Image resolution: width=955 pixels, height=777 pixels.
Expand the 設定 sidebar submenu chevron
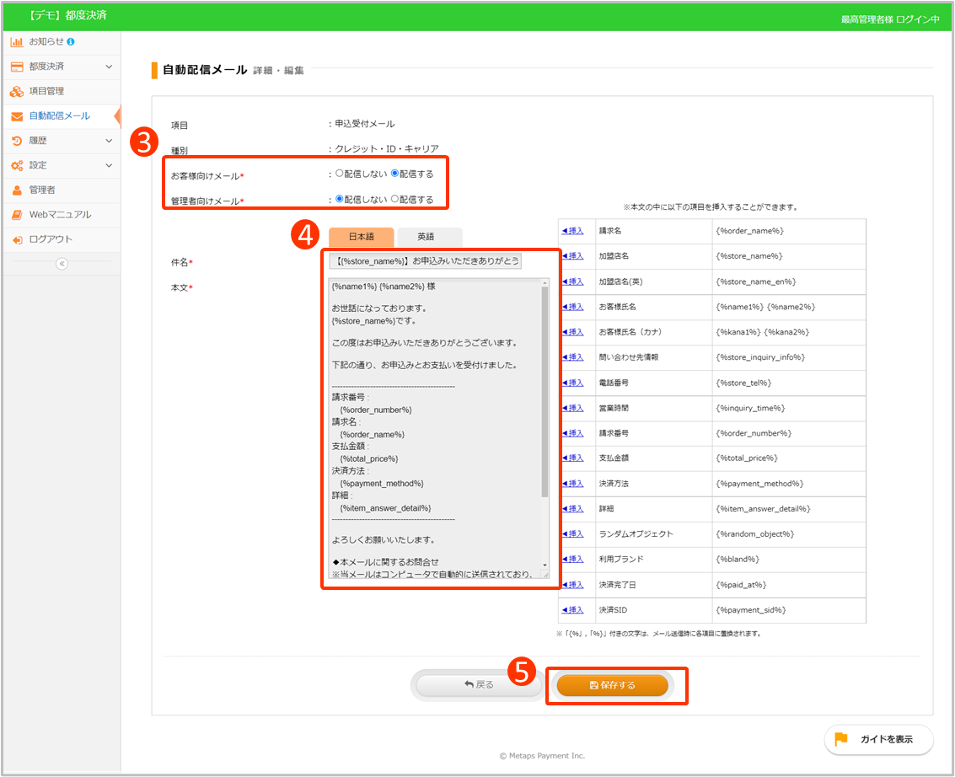coord(109,165)
